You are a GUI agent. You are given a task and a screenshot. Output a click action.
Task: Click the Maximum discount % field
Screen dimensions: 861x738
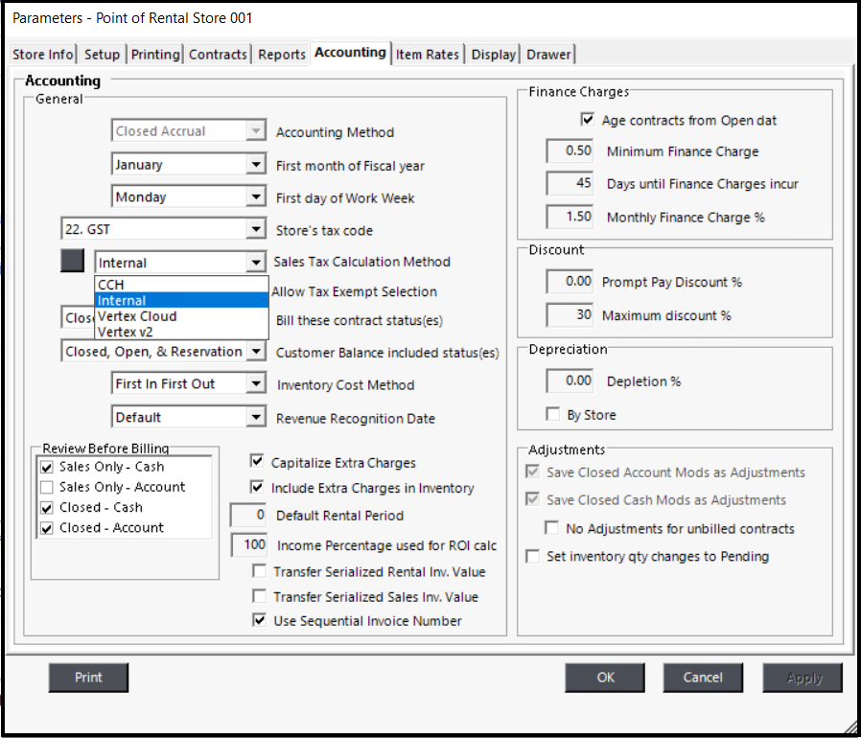[x=570, y=315]
